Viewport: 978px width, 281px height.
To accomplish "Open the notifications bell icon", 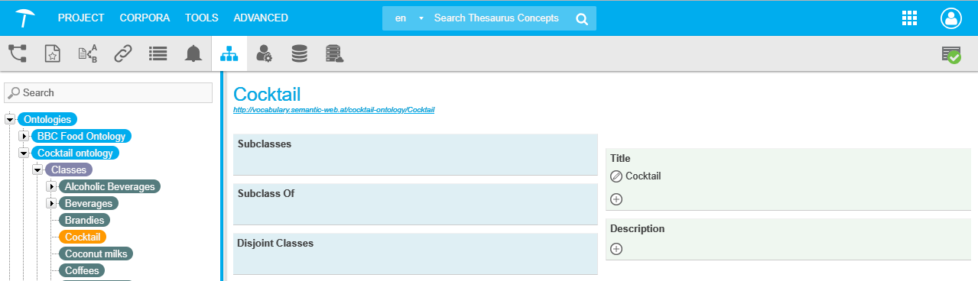I will pyautogui.click(x=193, y=53).
